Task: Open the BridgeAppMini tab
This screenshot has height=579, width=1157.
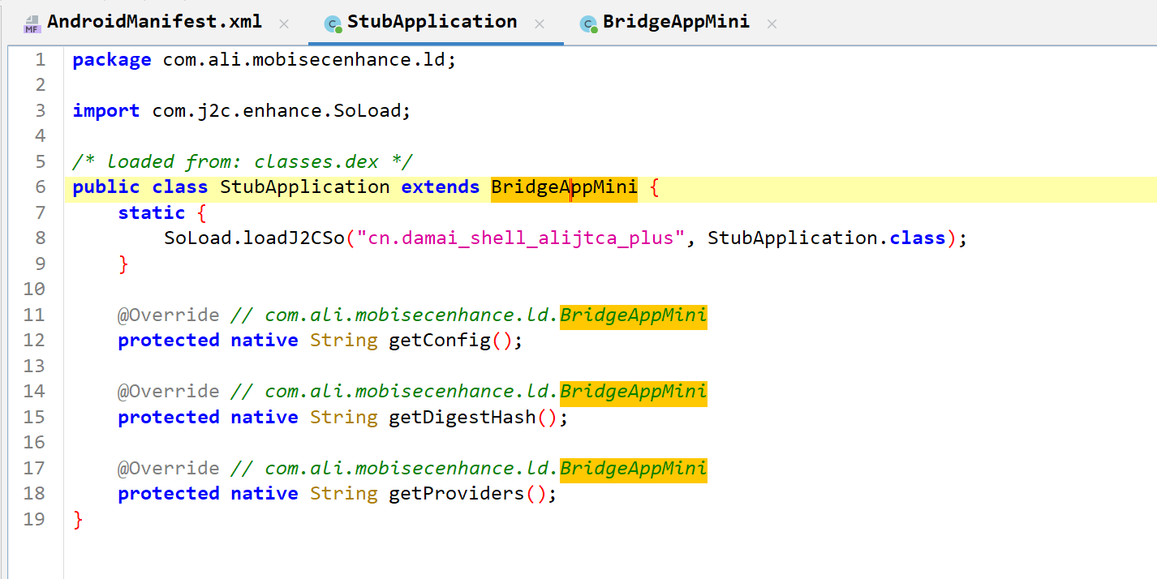Action: pyautogui.click(x=675, y=22)
